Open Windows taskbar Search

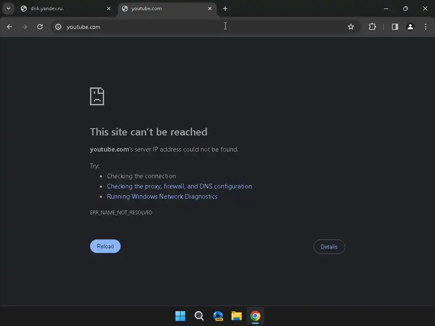(199, 316)
